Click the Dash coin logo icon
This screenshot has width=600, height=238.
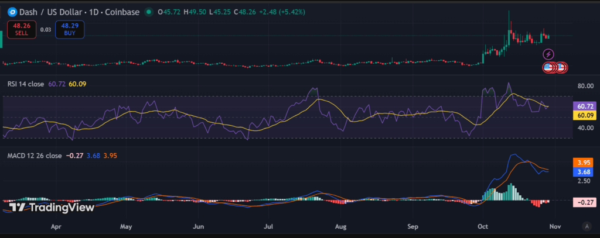pyautogui.click(x=12, y=12)
